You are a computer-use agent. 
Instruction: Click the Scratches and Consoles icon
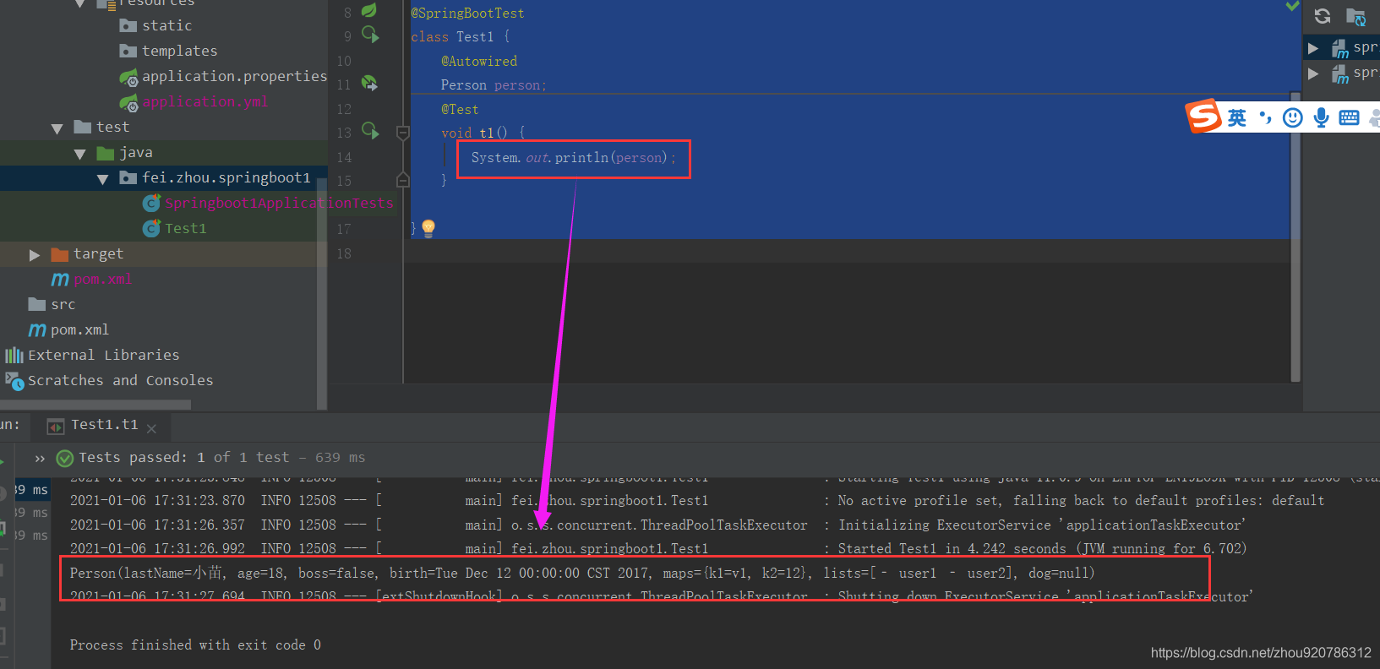pyautogui.click(x=14, y=381)
